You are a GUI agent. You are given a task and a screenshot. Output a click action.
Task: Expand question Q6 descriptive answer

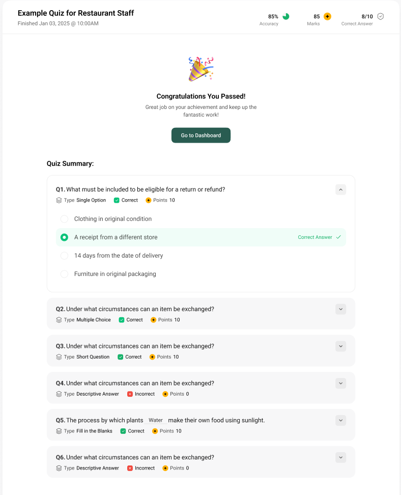tap(341, 457)
